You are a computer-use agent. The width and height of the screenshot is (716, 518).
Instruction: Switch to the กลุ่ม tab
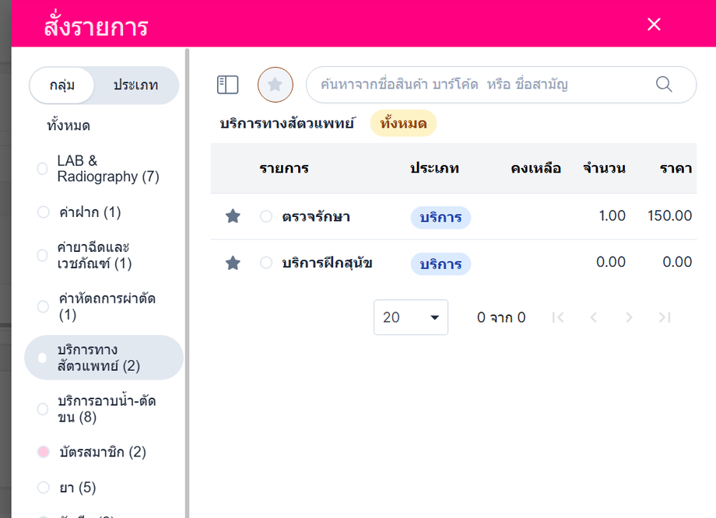pos(62,86)
